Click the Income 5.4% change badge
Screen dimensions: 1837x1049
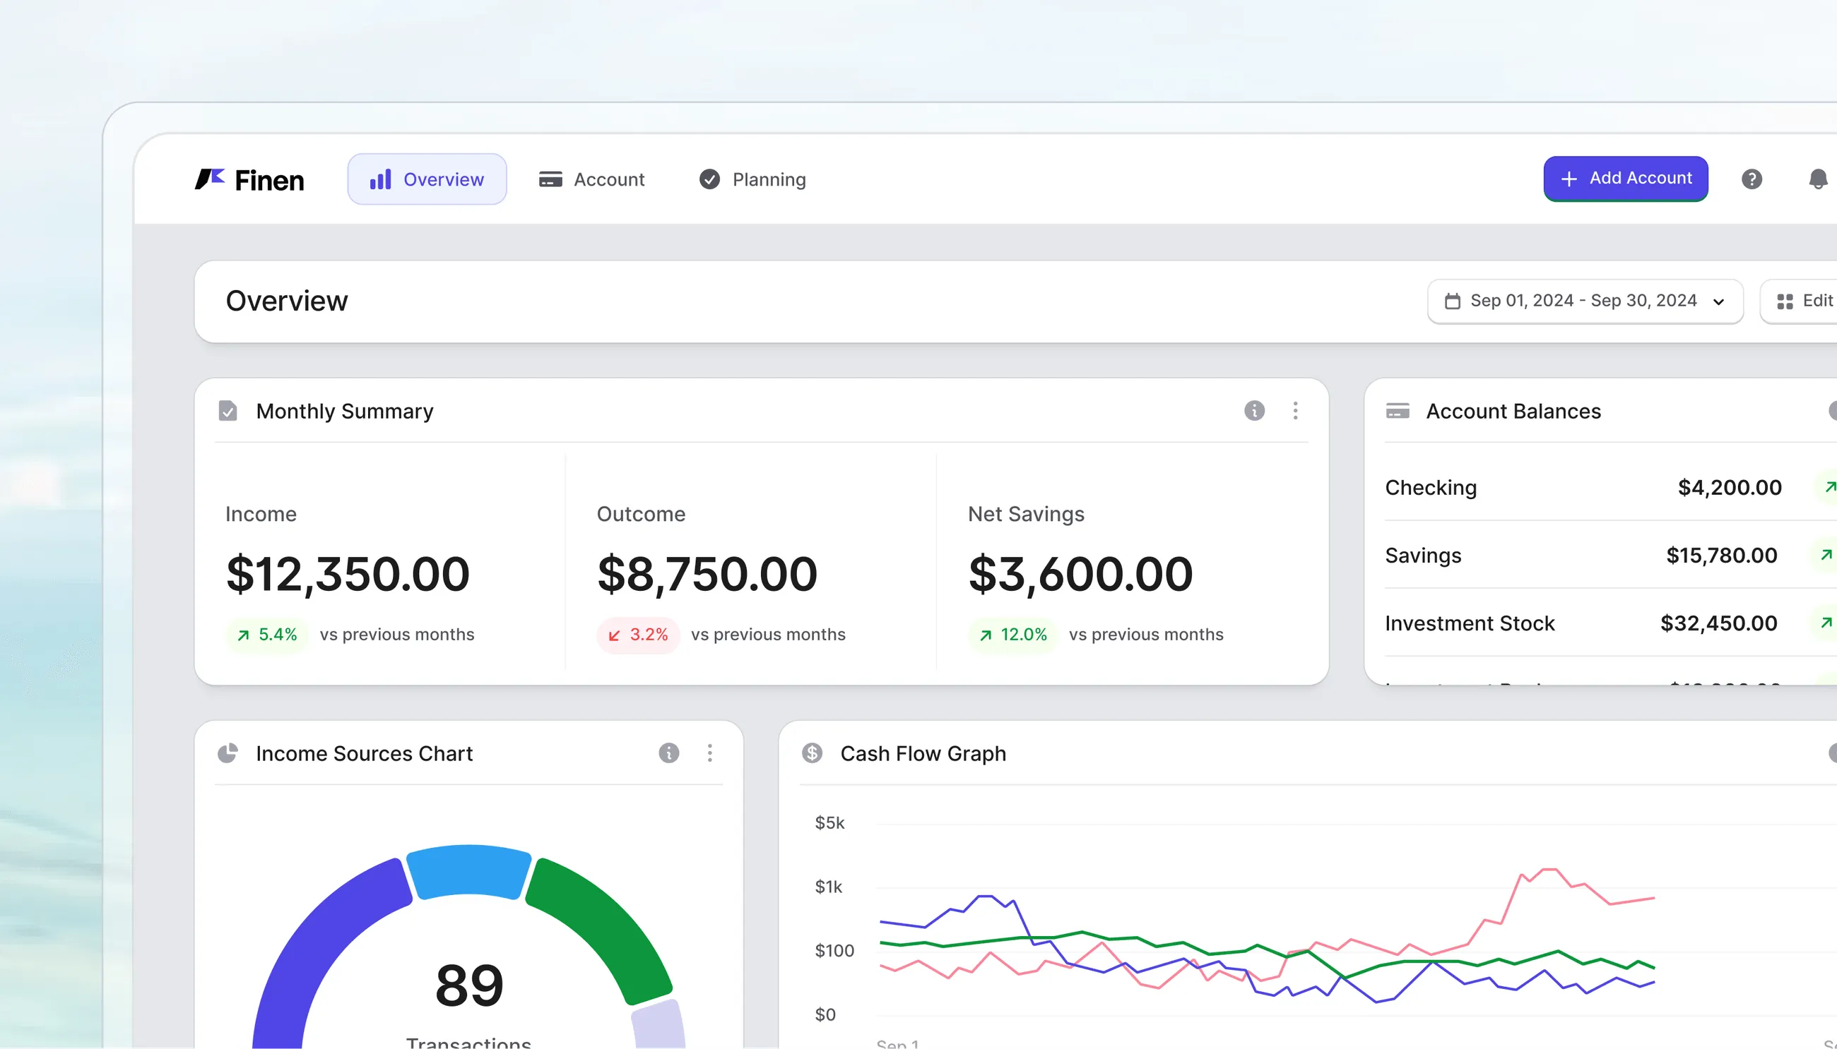point(267,635)
